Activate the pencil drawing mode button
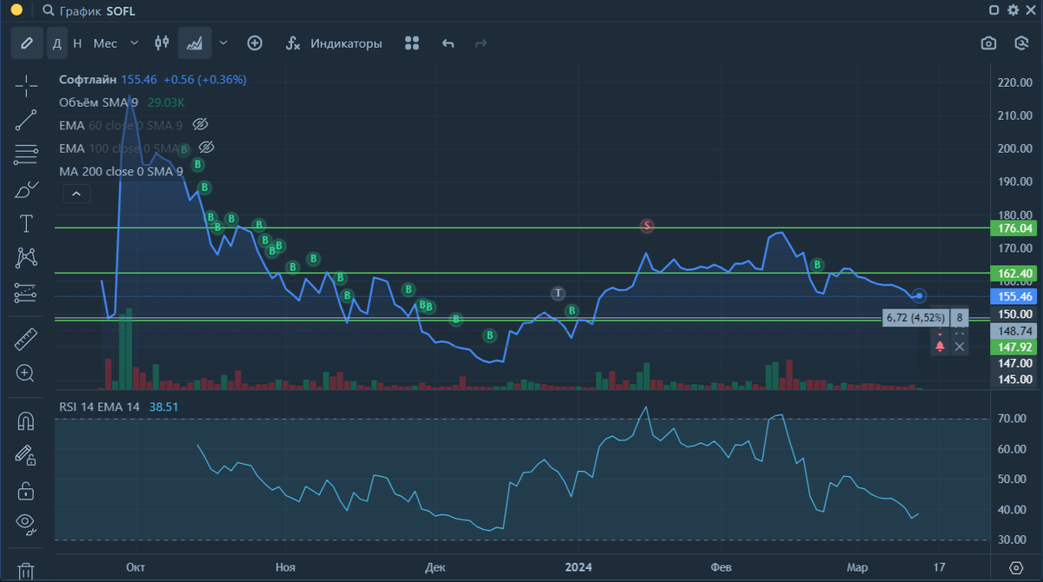1043x582 pixels. click(26, 43)
